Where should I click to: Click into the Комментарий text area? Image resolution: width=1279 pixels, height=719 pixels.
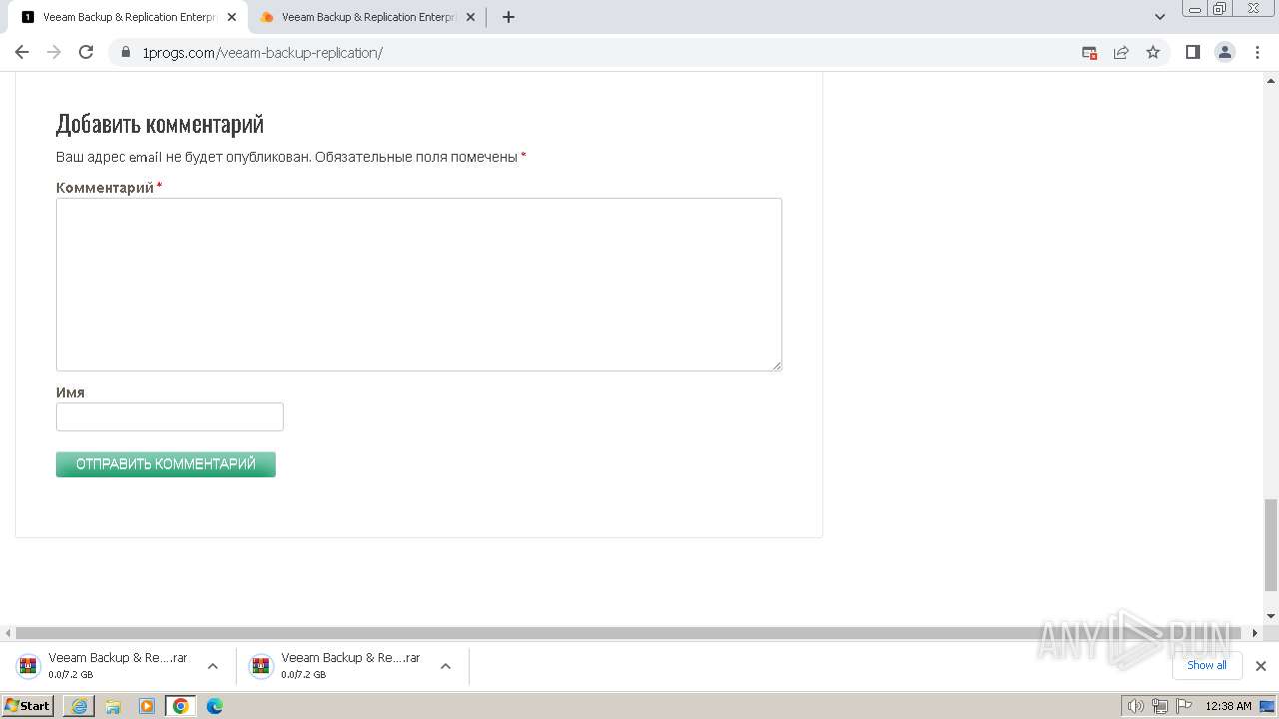pyautogui.click(x=419, y=285)
